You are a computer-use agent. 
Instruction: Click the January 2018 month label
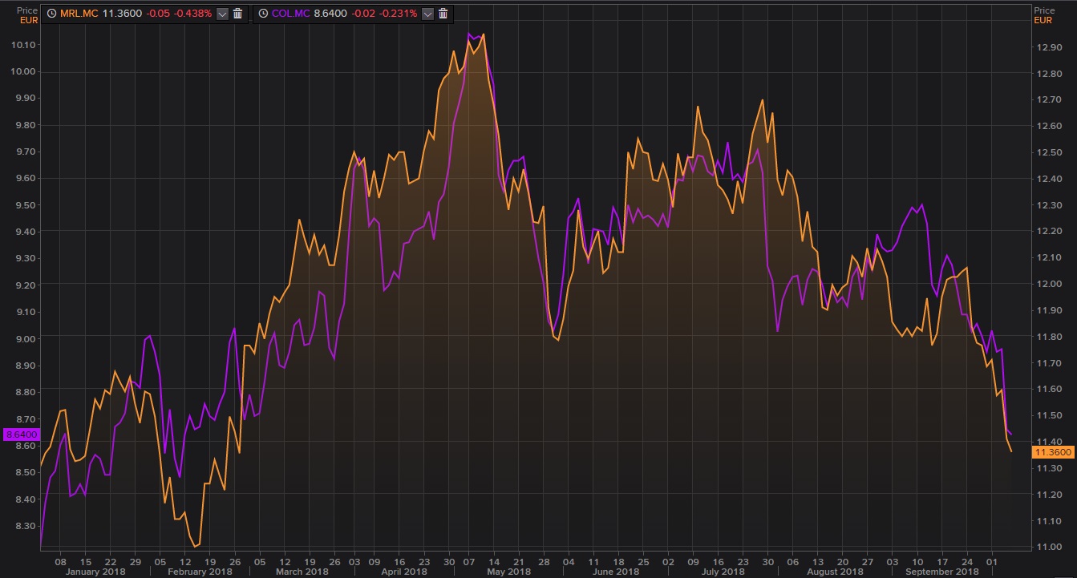95,572
